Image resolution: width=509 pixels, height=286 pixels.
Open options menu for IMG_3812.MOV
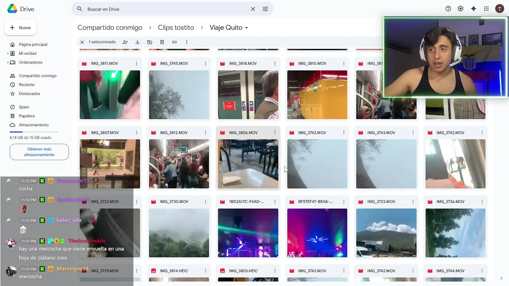[206, 133]
